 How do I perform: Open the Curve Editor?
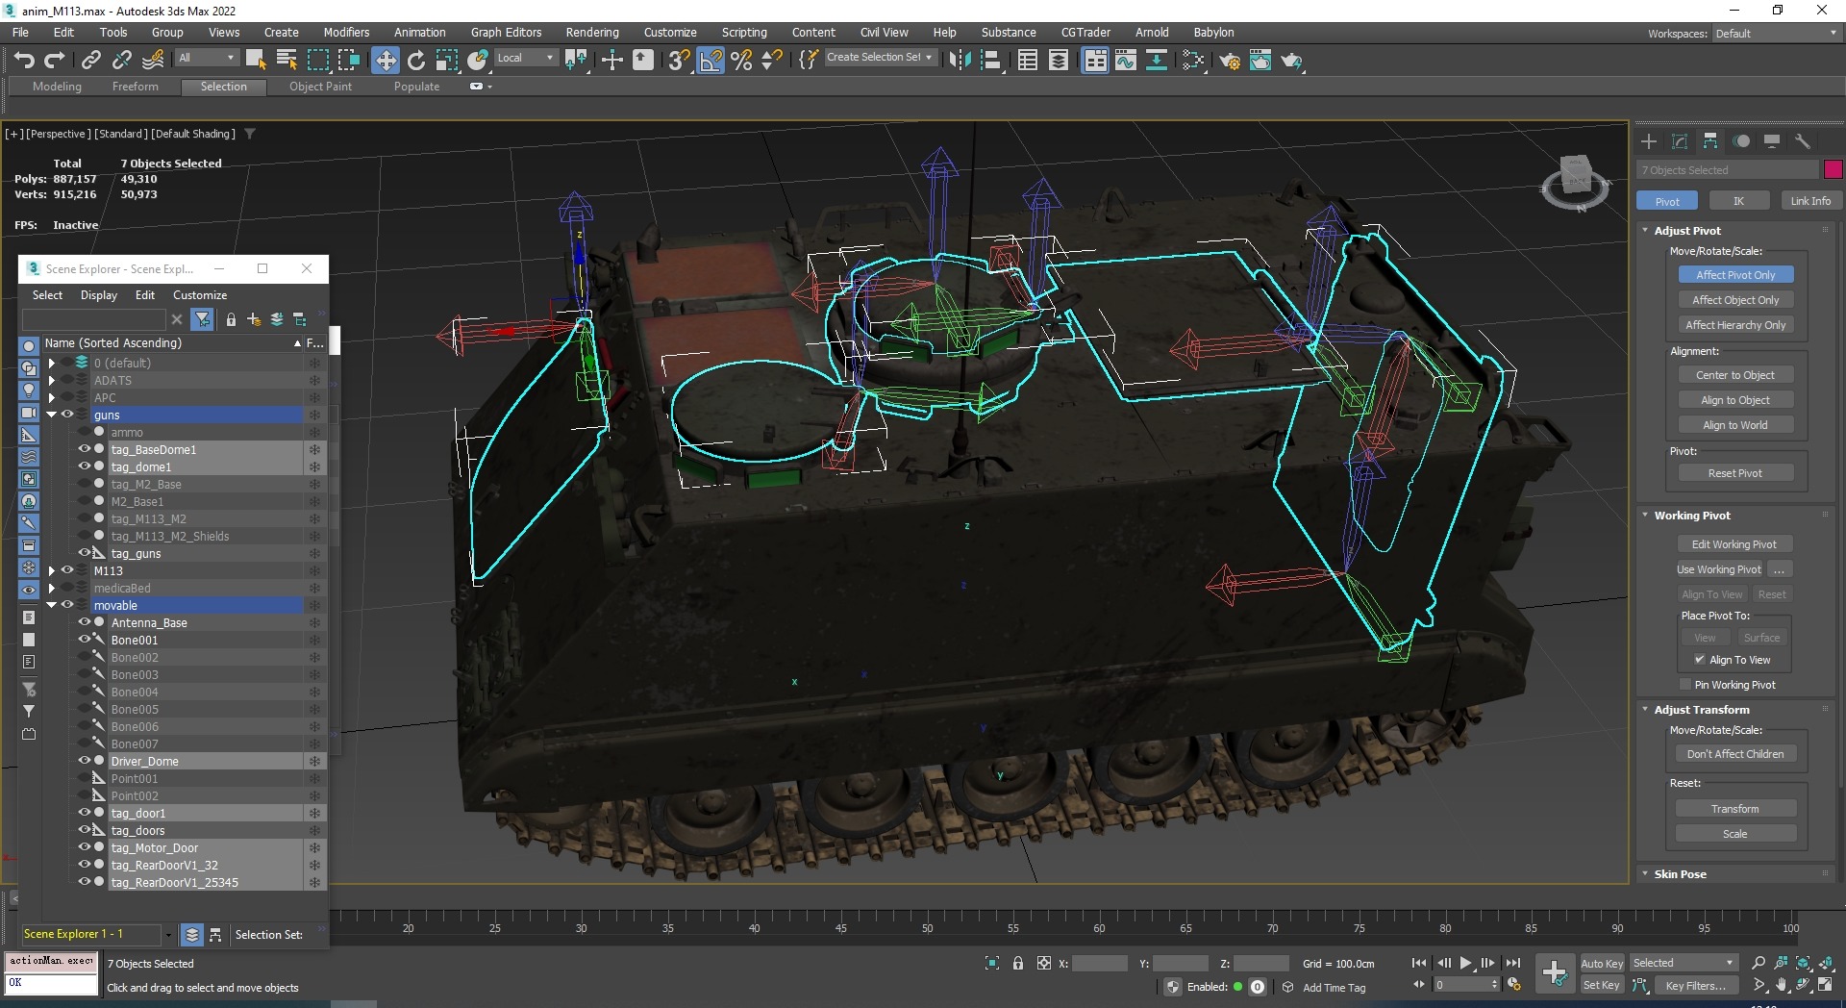pos(1126,61)
